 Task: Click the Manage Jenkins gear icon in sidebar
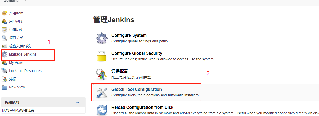click(x=5, y=54)
